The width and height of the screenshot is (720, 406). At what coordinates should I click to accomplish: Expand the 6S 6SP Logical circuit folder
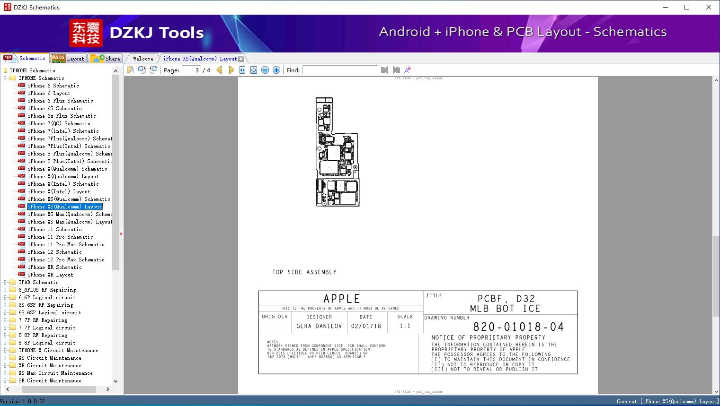pyautogui.click(x=5, y=312)
